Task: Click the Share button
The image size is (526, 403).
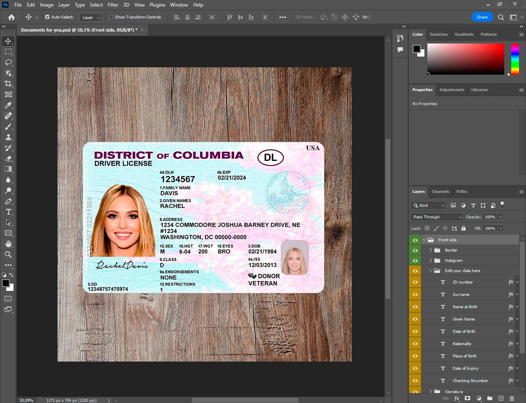Action: point(482,17)
